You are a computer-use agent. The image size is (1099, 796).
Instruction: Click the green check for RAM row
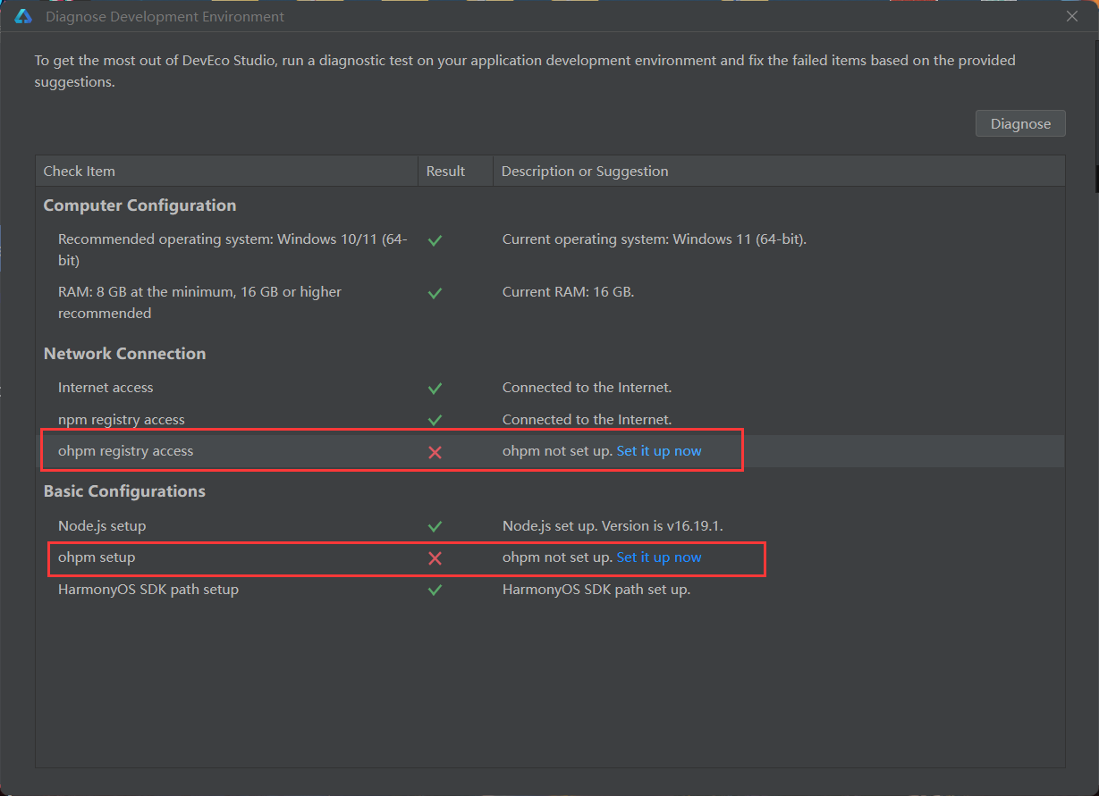(435, 293)
